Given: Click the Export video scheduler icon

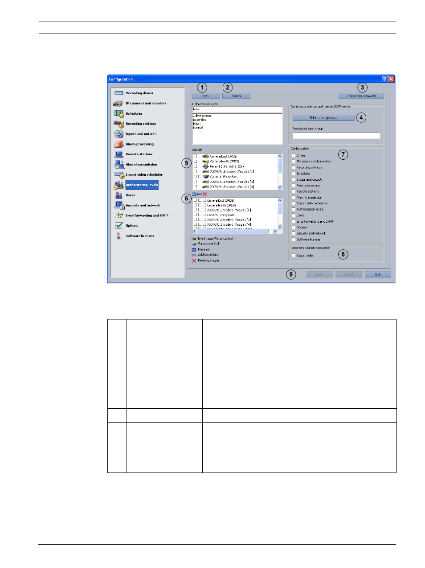Looking at the screenshot, I should point(119,175).
